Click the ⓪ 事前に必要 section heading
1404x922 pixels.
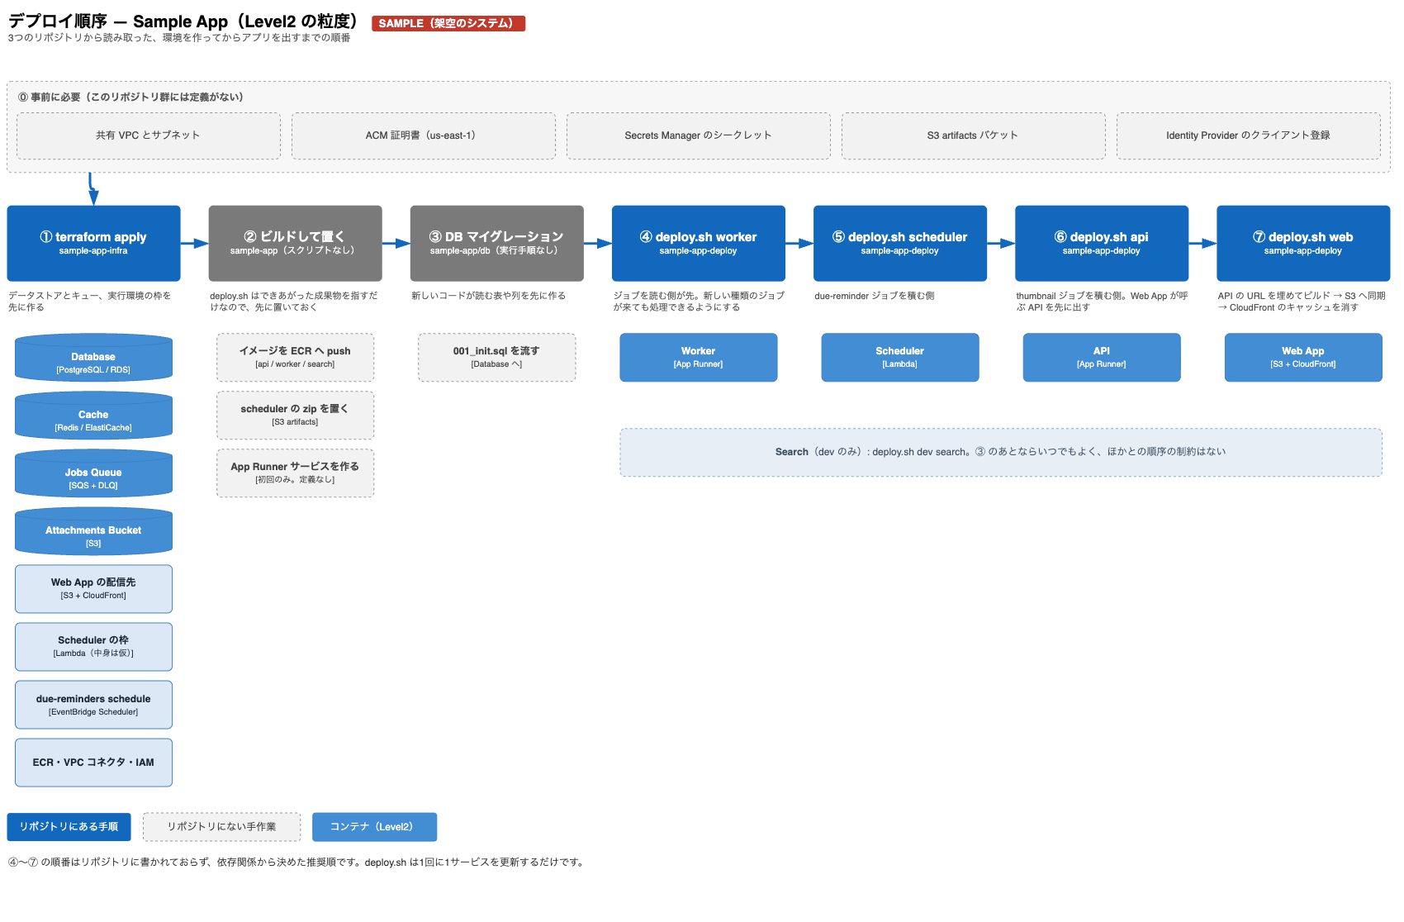[x=130, y=97]
